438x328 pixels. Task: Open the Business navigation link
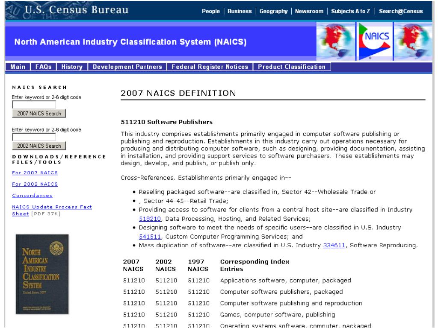point(240,11)
